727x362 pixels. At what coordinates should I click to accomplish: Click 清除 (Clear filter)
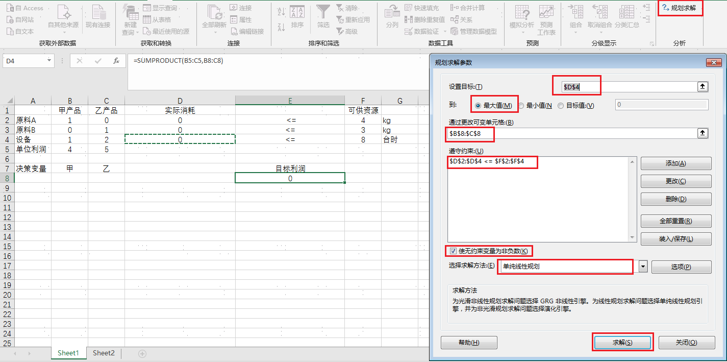click(347, 8)
